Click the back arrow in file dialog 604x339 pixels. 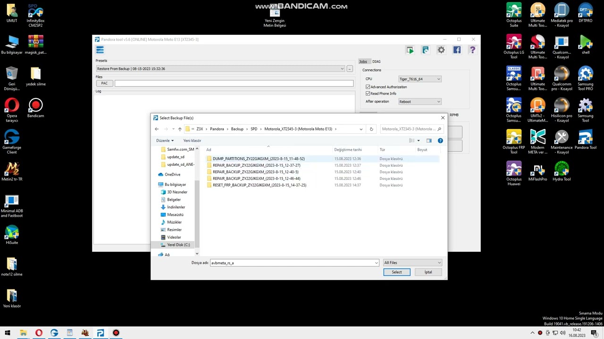click(157, 129)
